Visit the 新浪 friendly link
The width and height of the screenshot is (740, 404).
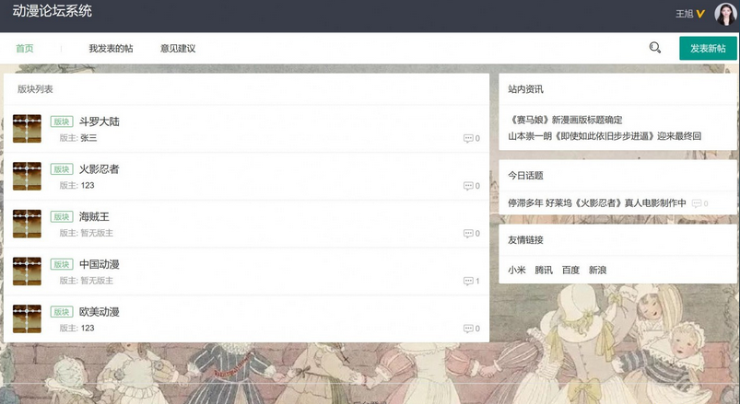pyautogui.click(x=597, y=271)
